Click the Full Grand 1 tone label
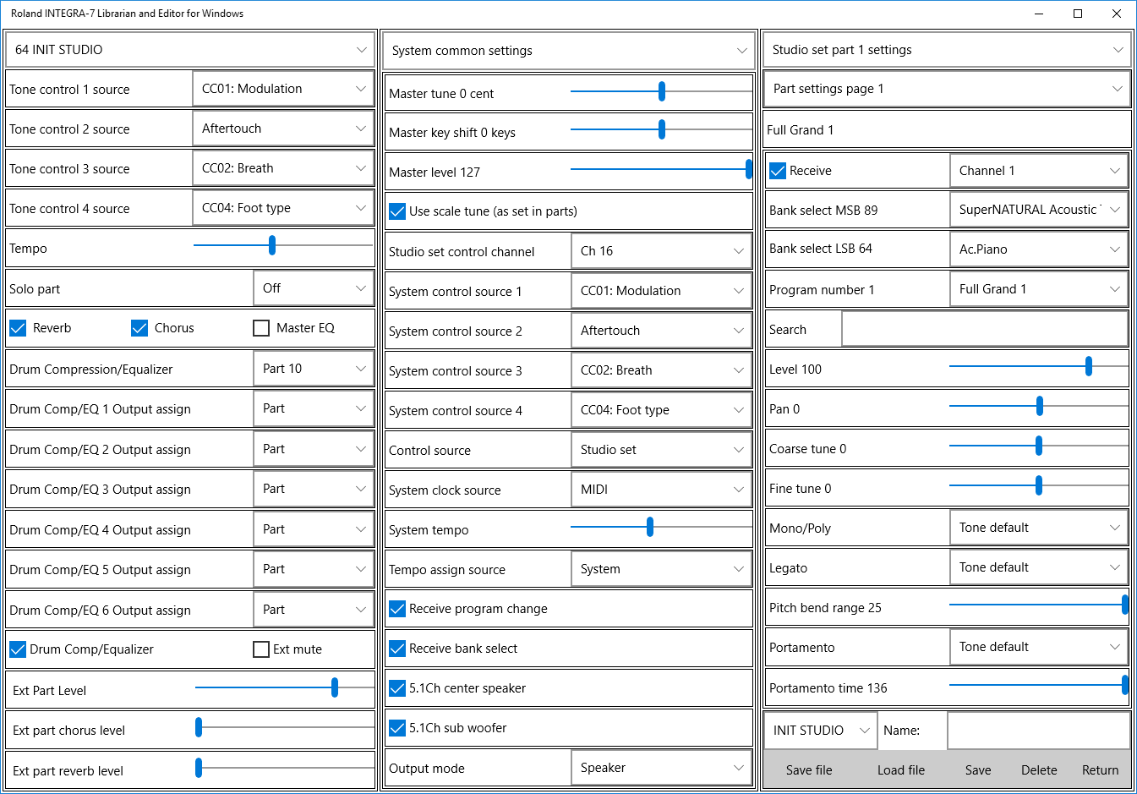Image resolution: width=1137 pixels, height=794 pixels. click(801, 130)
